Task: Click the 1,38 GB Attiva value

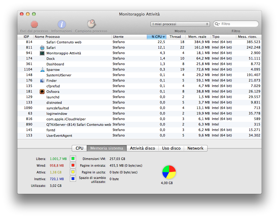Action: [56, 172]
